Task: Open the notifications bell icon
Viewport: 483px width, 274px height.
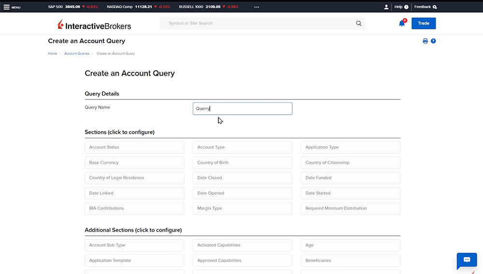Action: click(402, 23)
